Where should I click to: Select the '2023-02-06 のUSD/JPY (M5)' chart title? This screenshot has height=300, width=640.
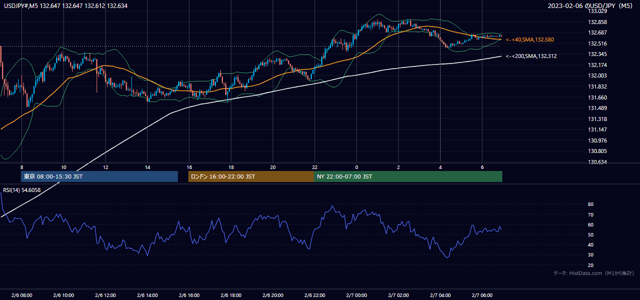(x=591, y=6)
